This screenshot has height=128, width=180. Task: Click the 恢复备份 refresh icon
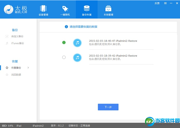[x=7, y=68]
